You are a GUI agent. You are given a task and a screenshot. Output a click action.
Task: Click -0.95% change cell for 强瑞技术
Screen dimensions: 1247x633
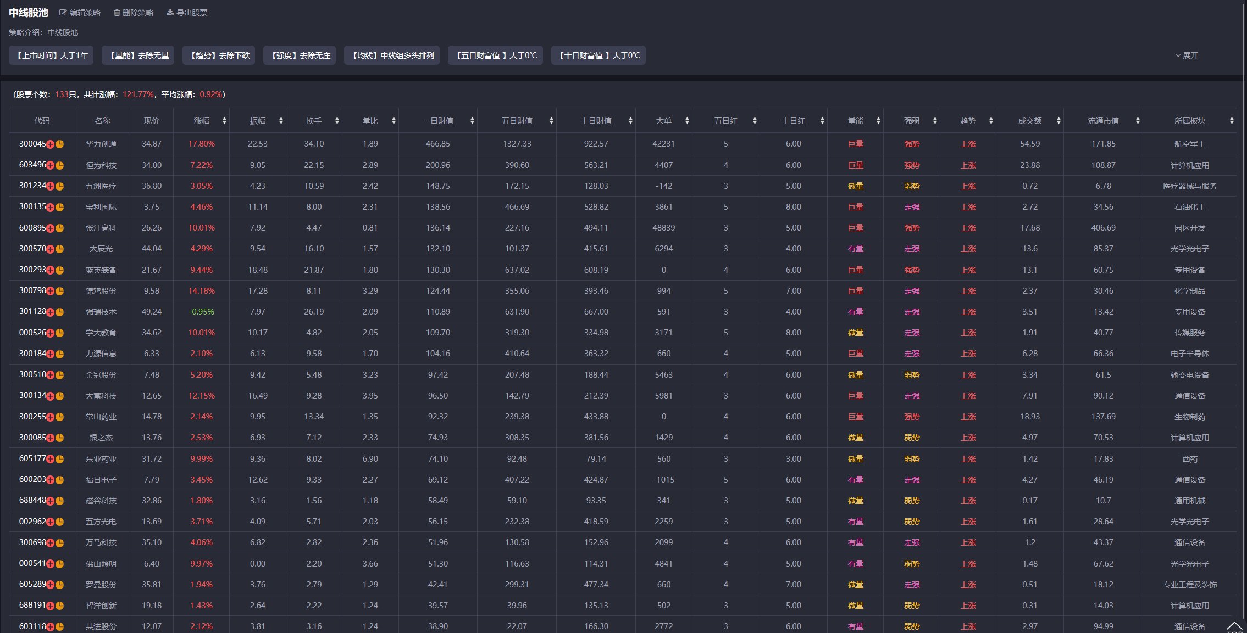click(202, 312)
